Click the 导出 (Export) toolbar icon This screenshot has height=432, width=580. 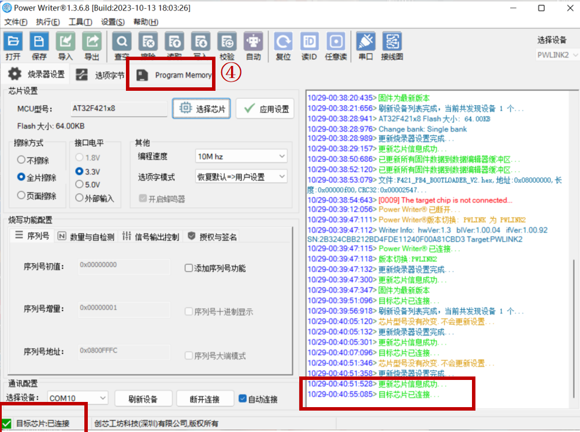point(92,41)
